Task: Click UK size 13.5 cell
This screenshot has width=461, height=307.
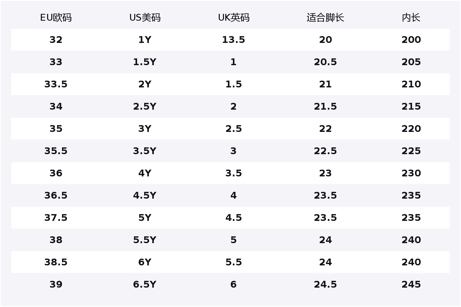Action: tap(234, 40)
